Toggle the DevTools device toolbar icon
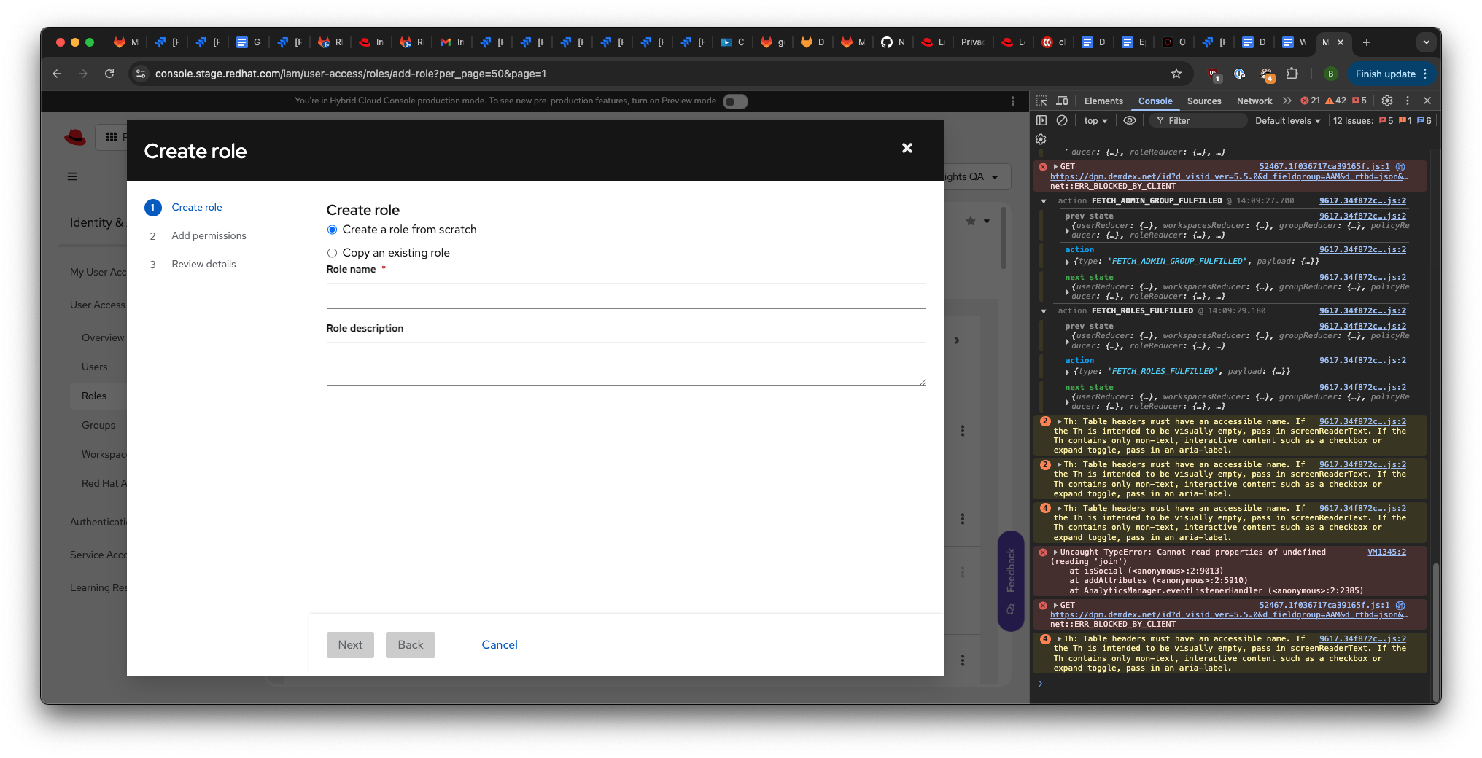The height and width of the screenshot is (758, 1482). tap(1062, 101)
